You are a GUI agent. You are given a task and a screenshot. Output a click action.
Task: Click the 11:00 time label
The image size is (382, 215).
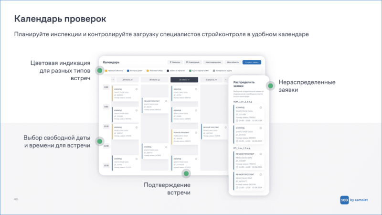coord(106,146)
